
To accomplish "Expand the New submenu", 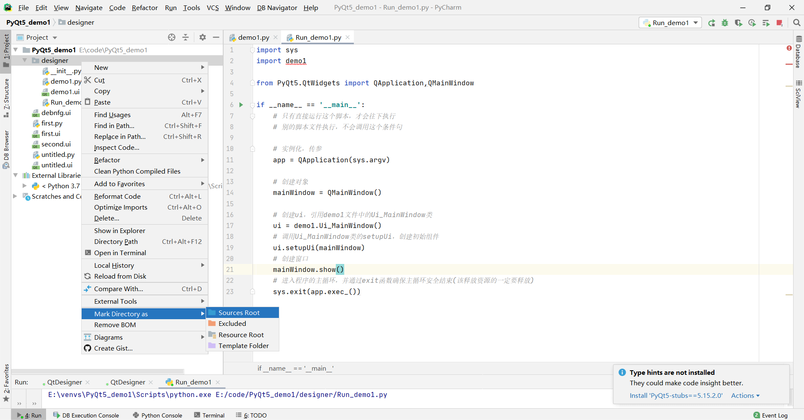I will [144, 67].
